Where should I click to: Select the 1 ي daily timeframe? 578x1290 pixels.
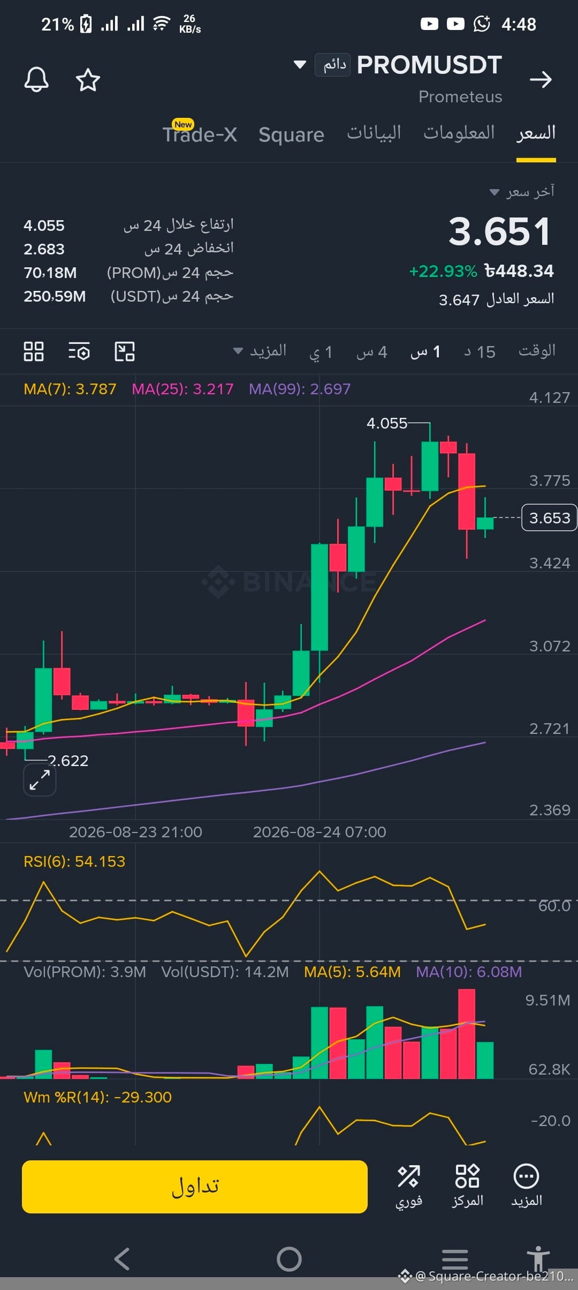(x=321, y=352)
